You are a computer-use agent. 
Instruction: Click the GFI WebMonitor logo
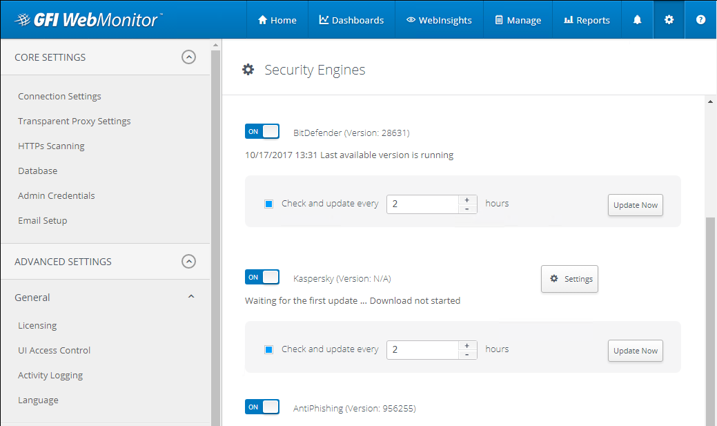88,20
